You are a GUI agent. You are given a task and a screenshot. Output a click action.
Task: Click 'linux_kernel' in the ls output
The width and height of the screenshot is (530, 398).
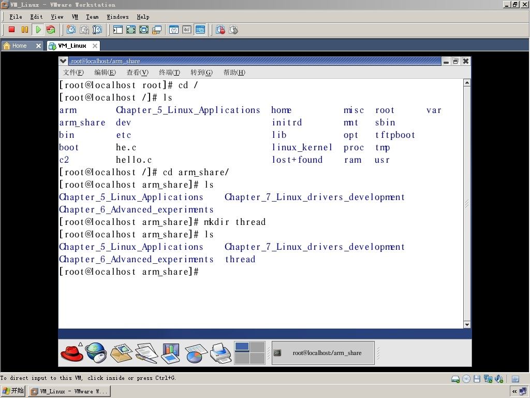(302, 148)
